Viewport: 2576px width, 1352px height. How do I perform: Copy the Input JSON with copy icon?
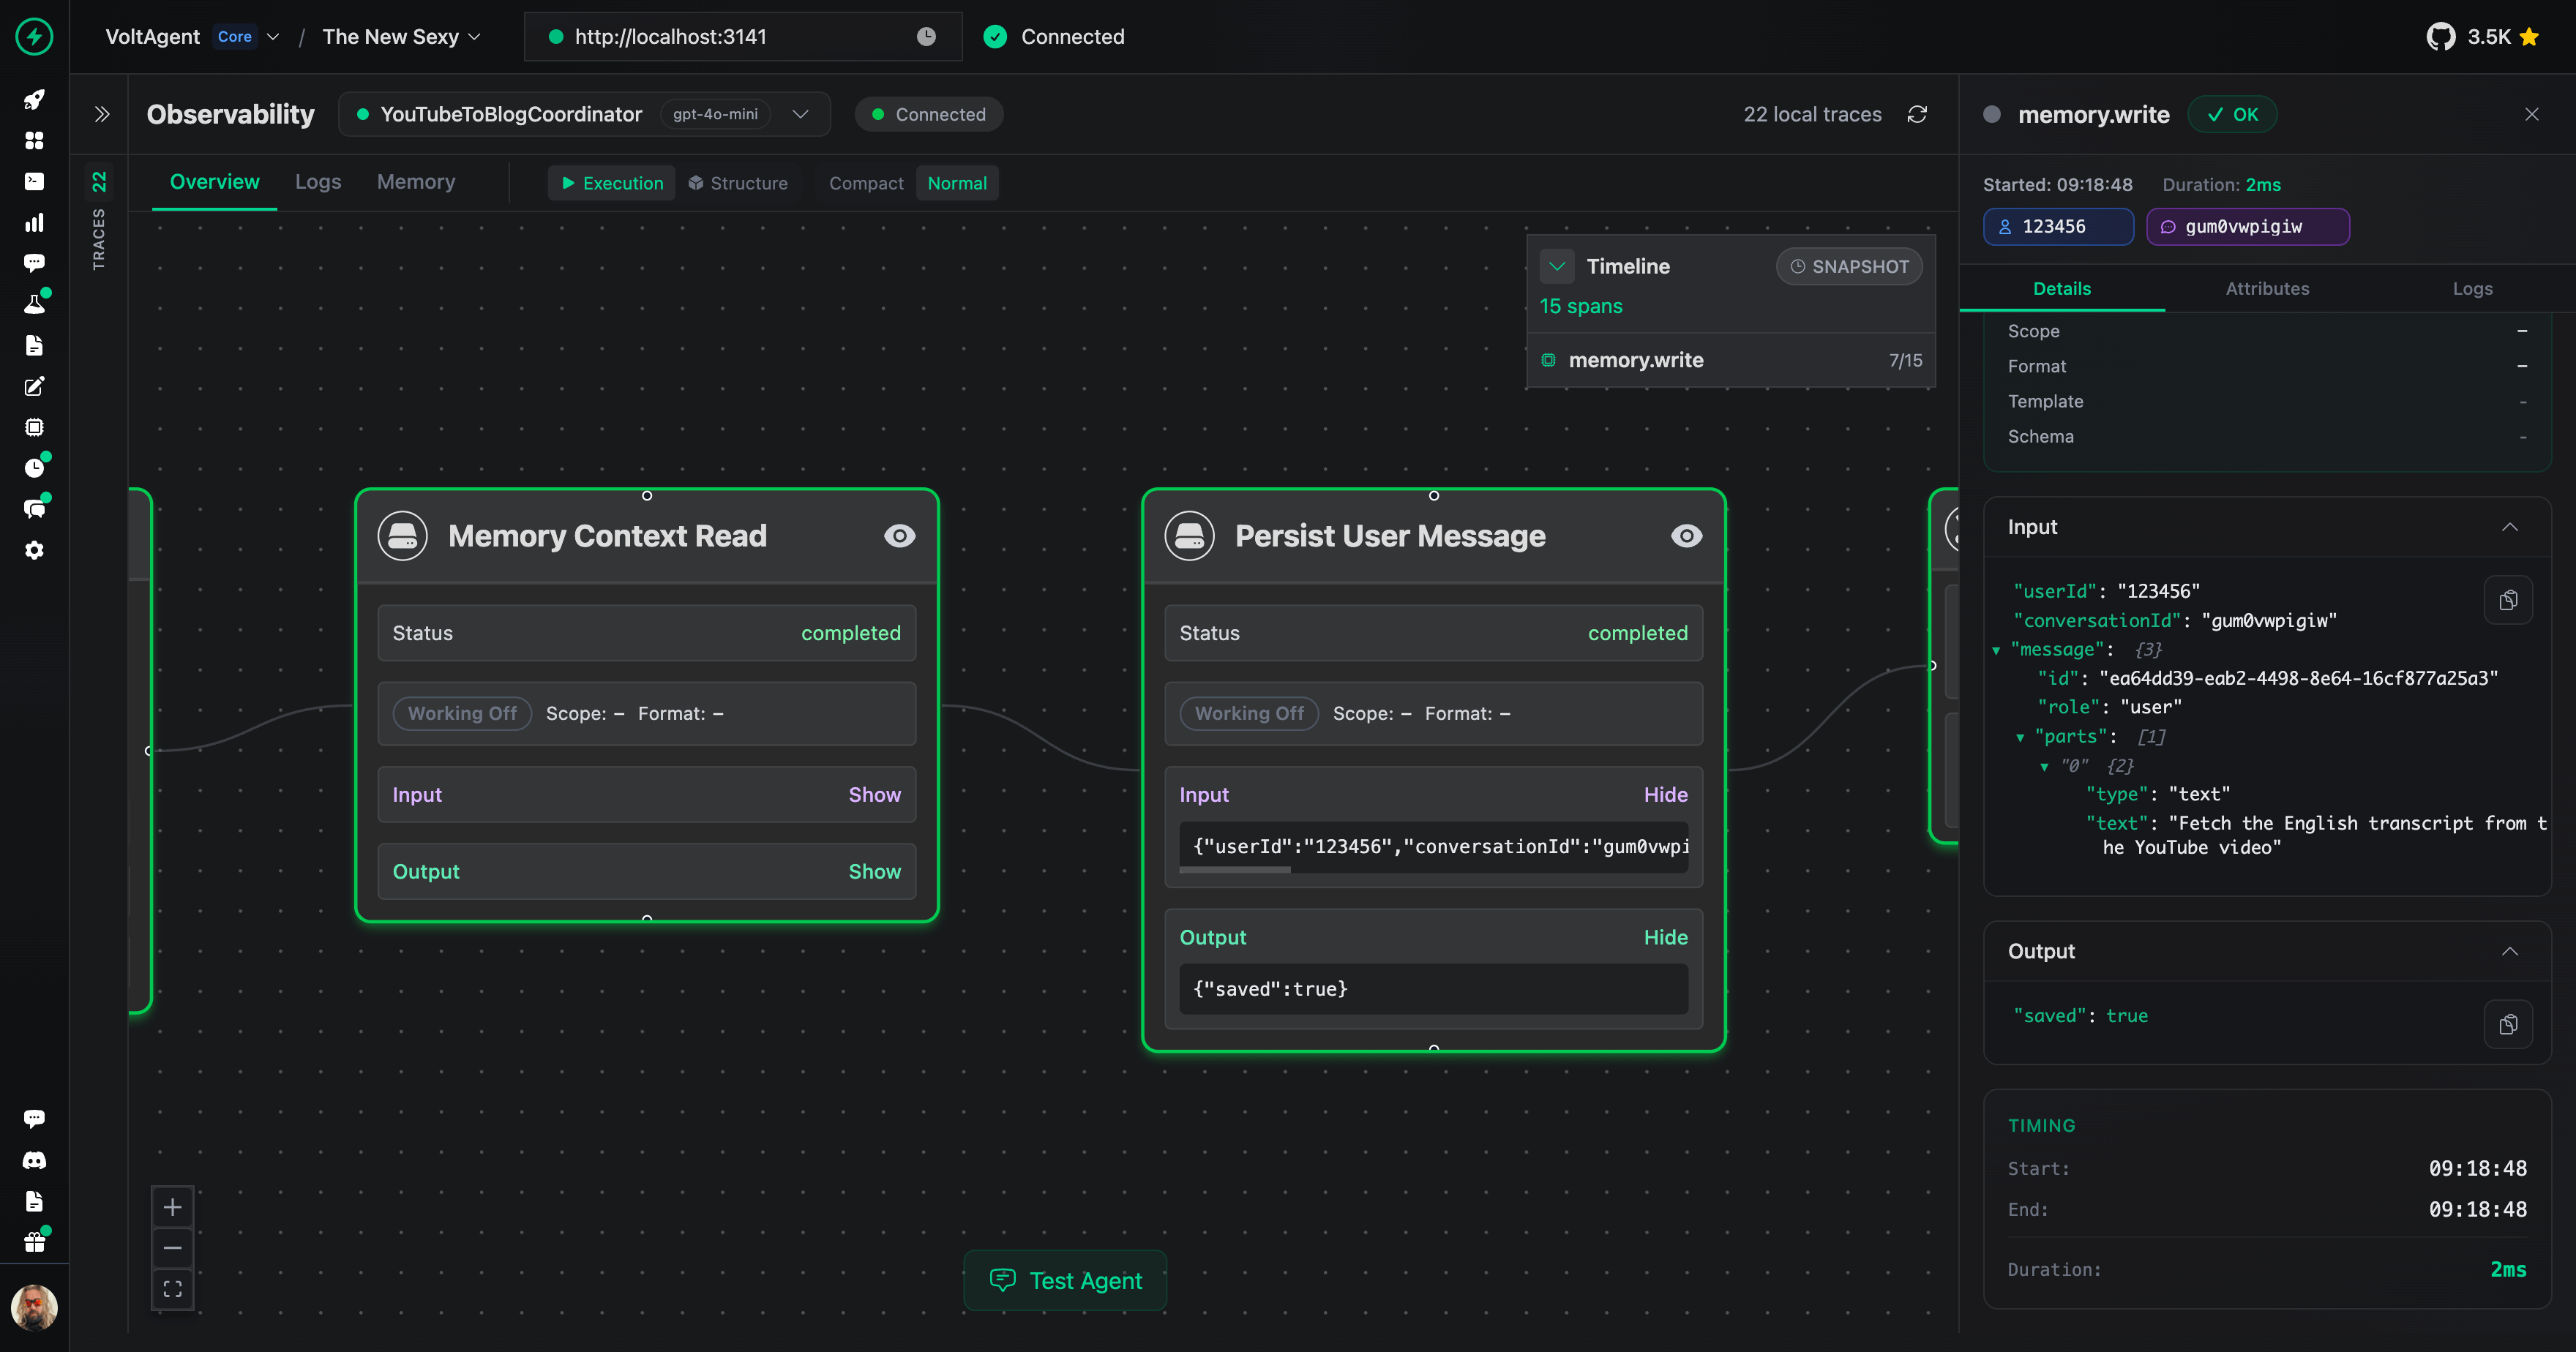point(2508,600)
